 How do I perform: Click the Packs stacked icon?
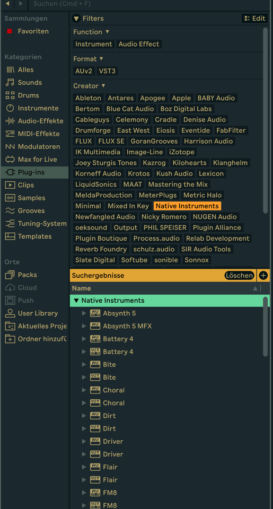pyautogui.click(x=10, y=275)
